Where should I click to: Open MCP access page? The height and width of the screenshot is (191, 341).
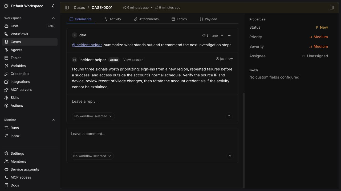(30, 177)
